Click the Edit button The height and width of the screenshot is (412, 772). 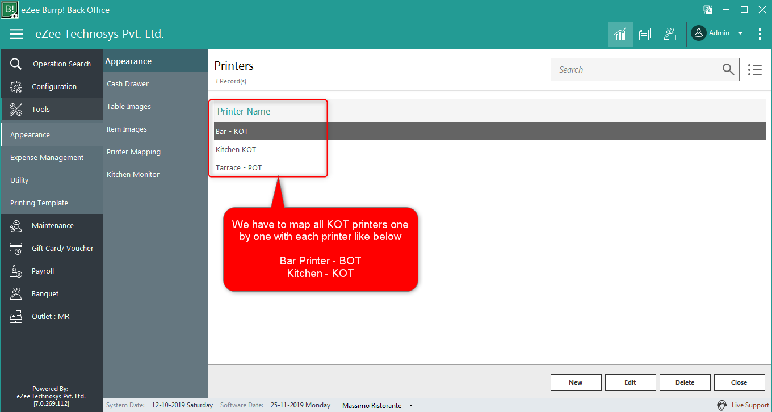click(630, 382)
